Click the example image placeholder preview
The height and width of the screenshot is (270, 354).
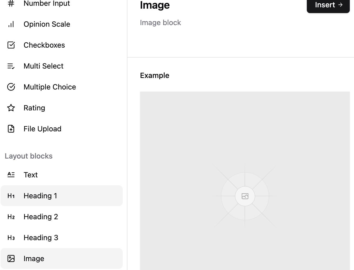tap(245, 181)
